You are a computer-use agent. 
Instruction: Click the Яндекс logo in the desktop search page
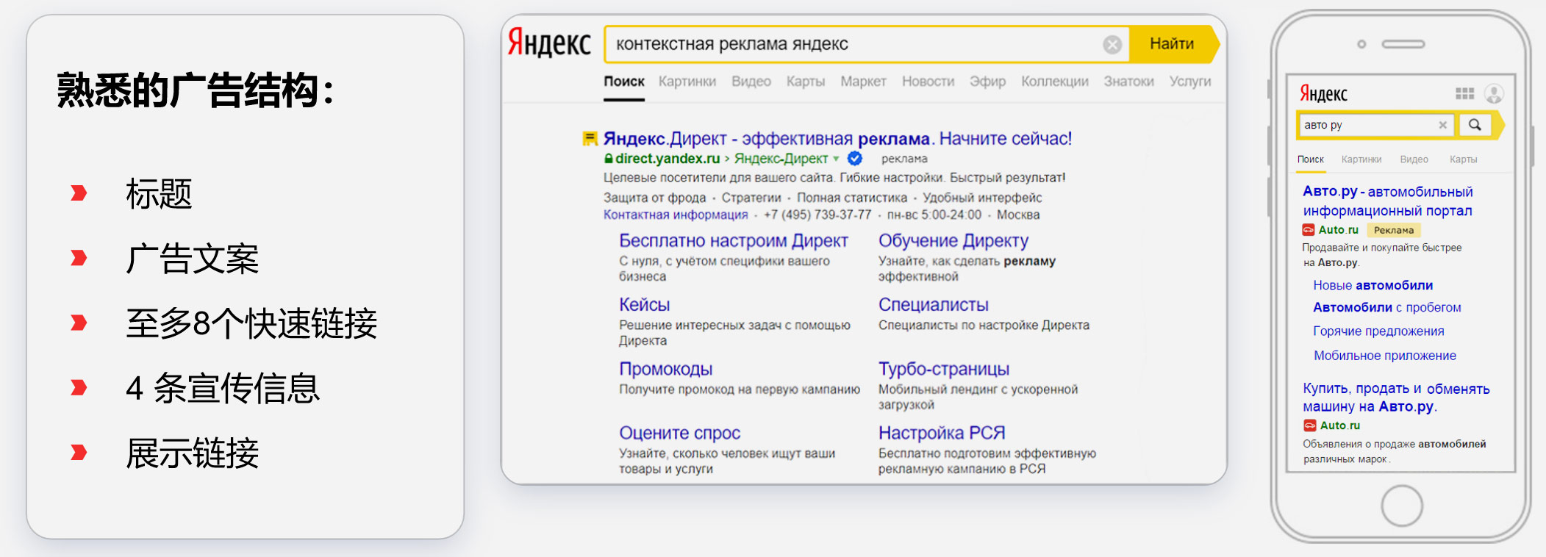549,43
